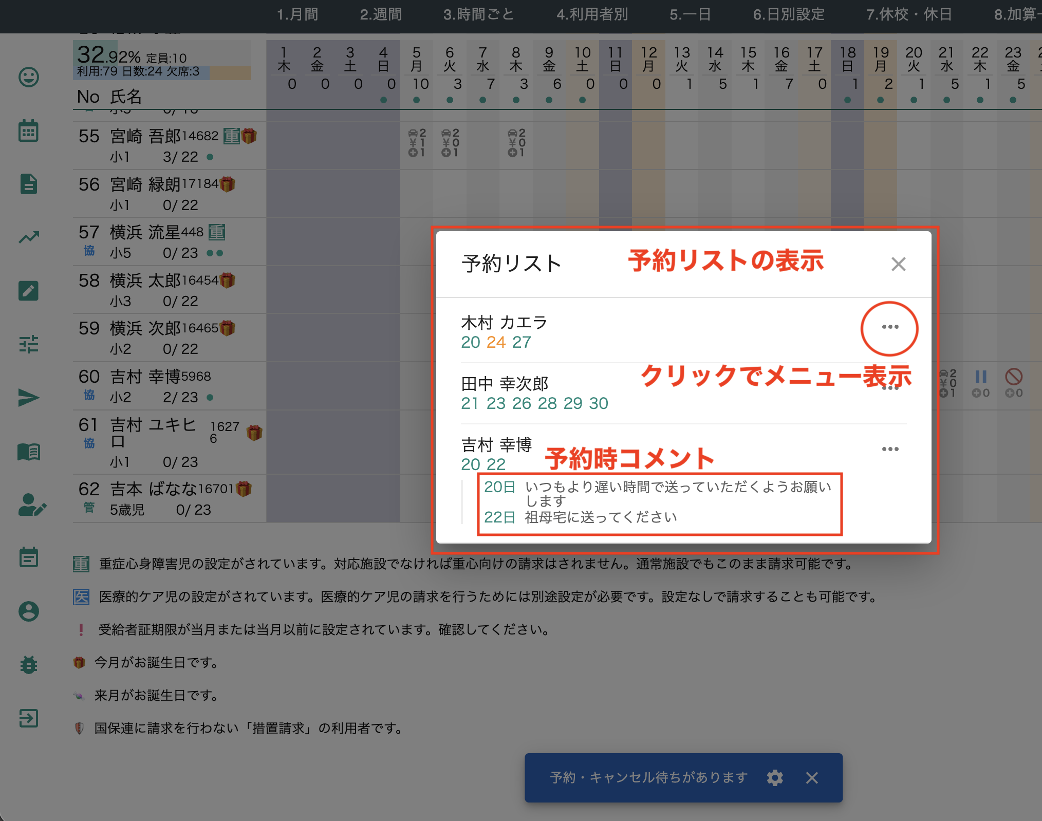Click the pencil edit sidebar icon

29,291
